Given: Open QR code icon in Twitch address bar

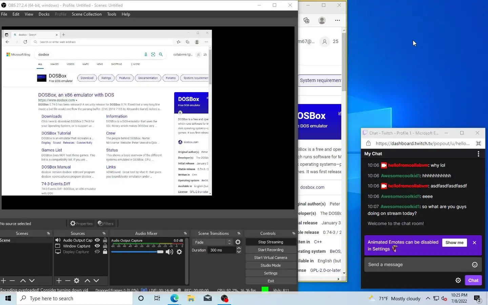Looking at the screenshot, I should 478,143.
